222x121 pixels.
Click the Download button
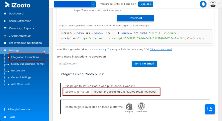(x=135, y=18)
